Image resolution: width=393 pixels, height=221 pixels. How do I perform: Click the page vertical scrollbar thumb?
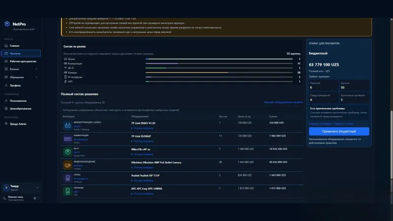pos(392,145)
